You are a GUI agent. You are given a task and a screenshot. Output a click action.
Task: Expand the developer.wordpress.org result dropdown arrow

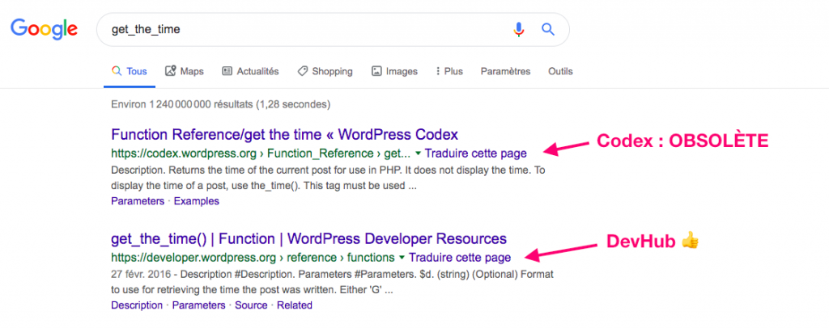tap(402, 258)
